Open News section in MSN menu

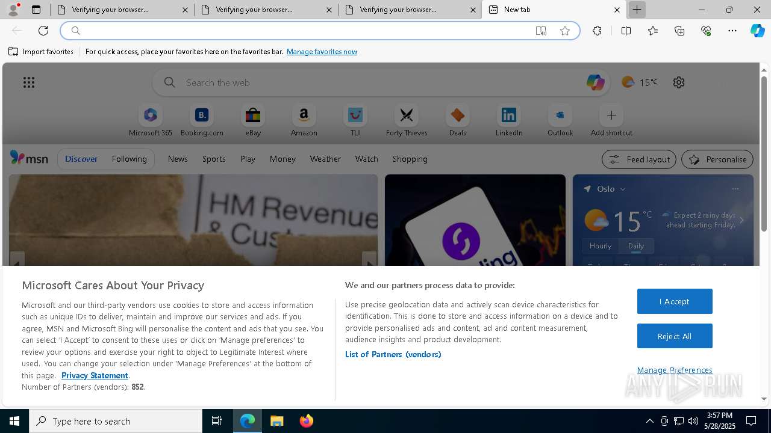pos(178,159)
